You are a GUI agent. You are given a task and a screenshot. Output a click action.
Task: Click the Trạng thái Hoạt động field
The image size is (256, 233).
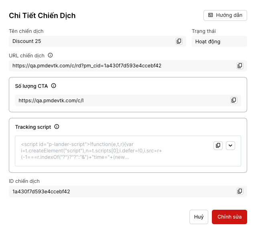(219, 41)
